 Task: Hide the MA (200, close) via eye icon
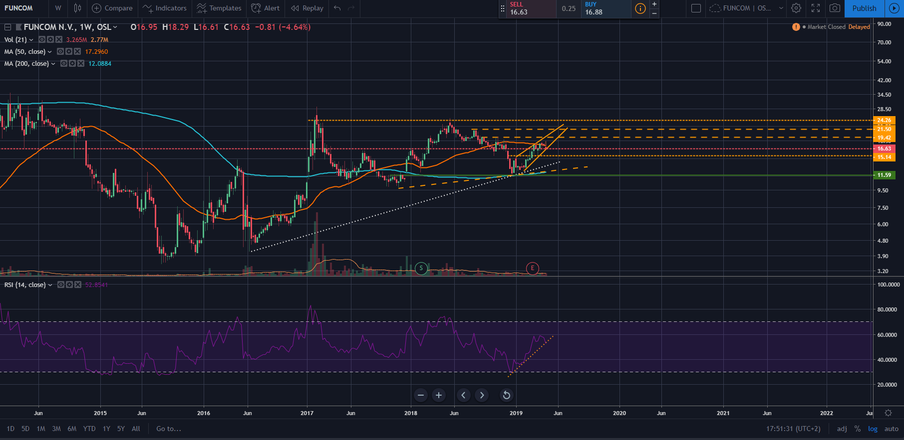pyautogui.click(x=64, y=63)
